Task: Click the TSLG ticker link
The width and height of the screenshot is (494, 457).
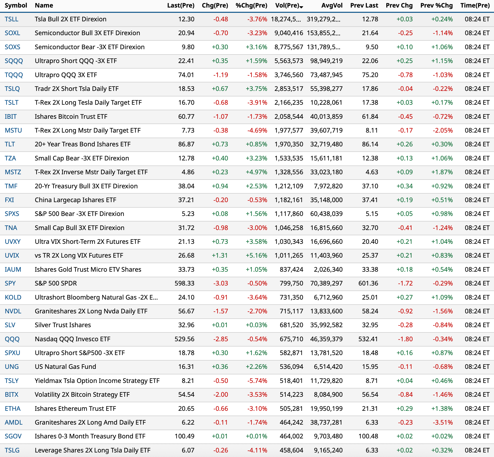Action: pyautogui.click(x=12, y=450)
